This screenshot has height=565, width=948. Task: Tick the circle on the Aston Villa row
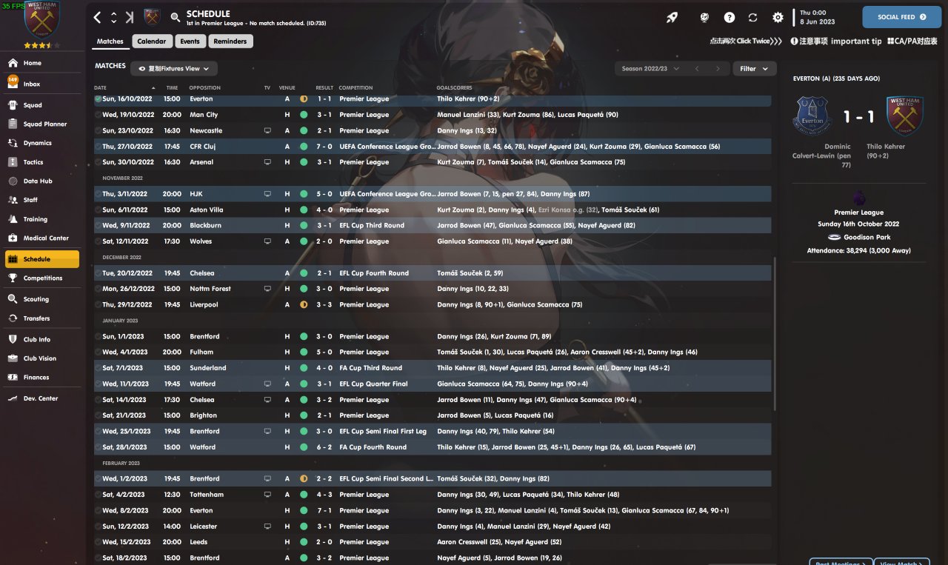point(98,210)
